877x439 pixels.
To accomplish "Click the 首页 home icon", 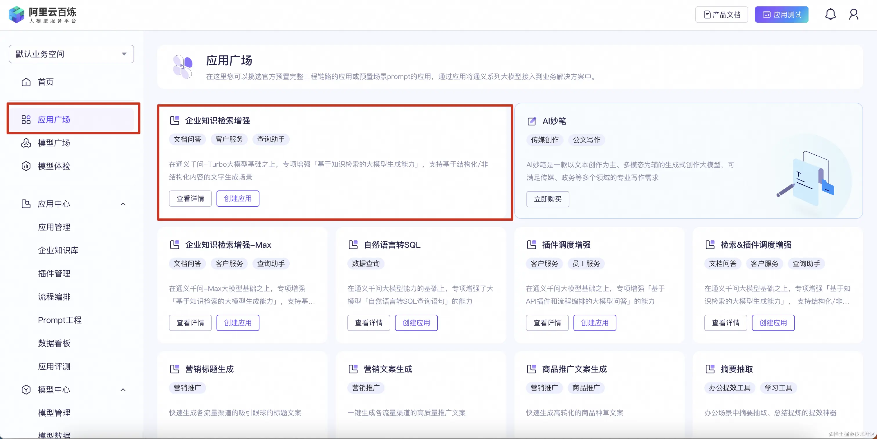I will 26,82.
